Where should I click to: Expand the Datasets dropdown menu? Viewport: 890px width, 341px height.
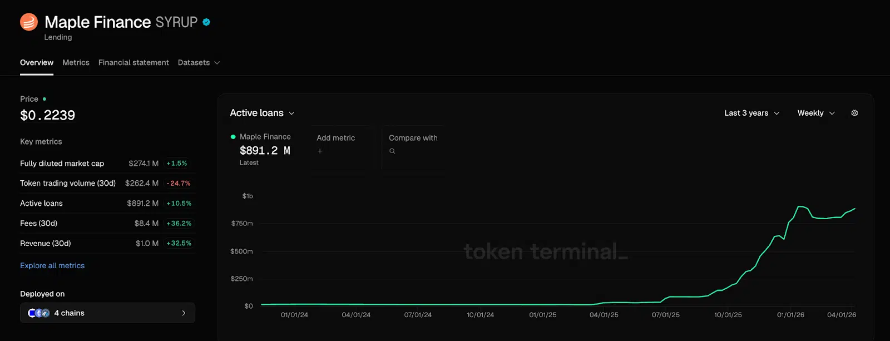[199, 63]
